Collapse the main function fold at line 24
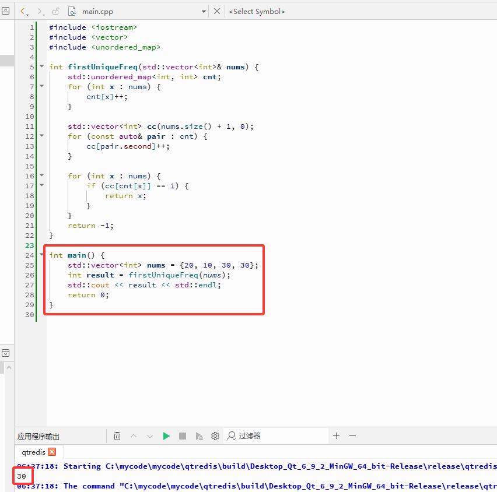 (41, 254)
